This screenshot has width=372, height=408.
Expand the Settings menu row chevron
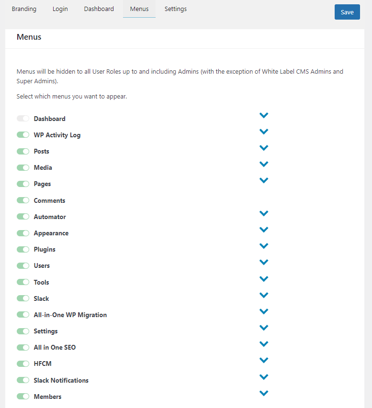click(264, 328)
